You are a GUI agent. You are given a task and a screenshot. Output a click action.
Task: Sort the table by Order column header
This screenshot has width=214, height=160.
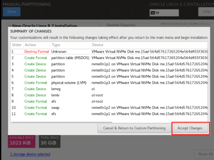pyautogui.click(x=17, y=45)
